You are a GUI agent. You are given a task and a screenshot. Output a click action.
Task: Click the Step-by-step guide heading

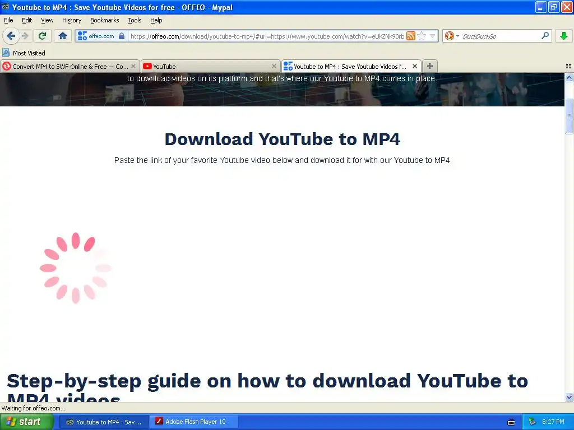pos(267,386)
